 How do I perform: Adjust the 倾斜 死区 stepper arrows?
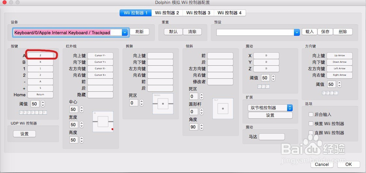point(201,96)
